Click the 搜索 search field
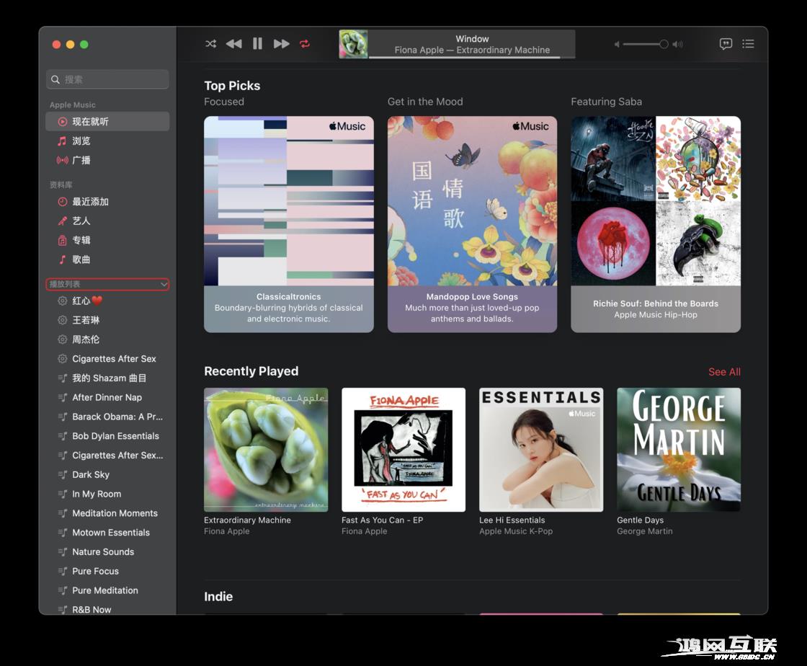The width and height of the screenshot is (807, 666). click(107, 79)
